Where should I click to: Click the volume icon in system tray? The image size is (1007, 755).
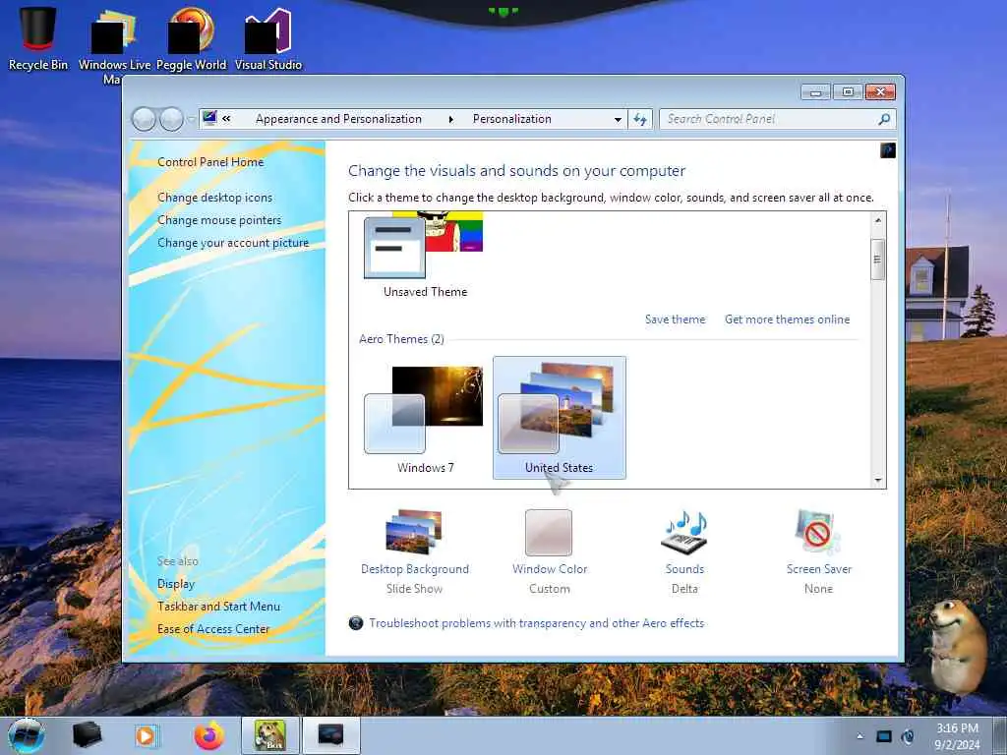[x=908, y=736]
